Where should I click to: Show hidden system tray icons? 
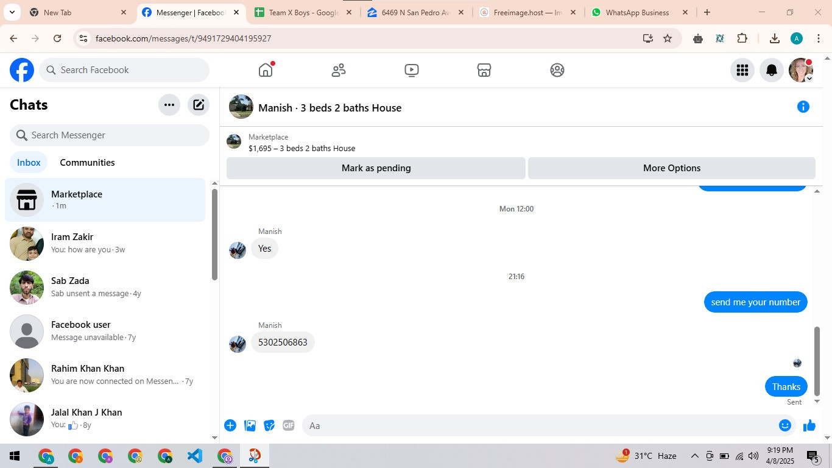tap(694, 456)
